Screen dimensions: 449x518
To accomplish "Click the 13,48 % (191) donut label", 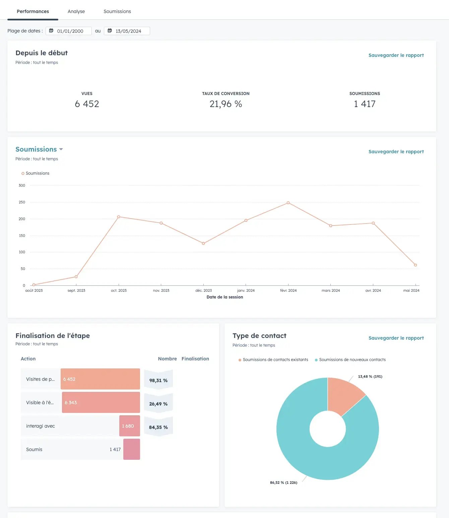I will pyautogui.click(x=370, y=376).
